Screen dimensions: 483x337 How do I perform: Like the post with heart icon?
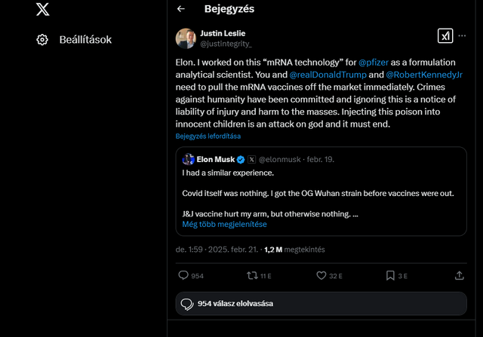[321, 276]
